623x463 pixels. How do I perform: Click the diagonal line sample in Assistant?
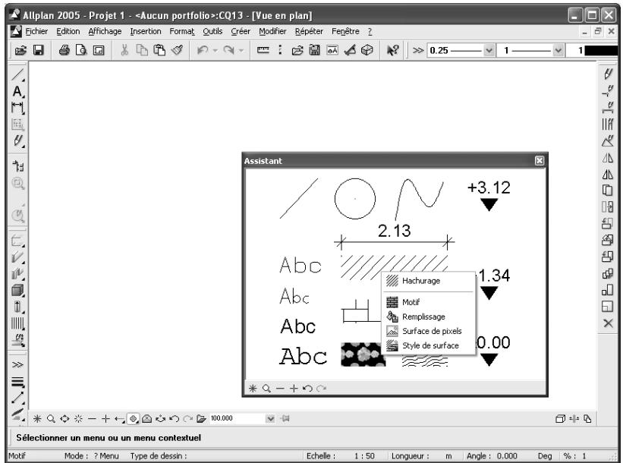click(x=299, y=198)
